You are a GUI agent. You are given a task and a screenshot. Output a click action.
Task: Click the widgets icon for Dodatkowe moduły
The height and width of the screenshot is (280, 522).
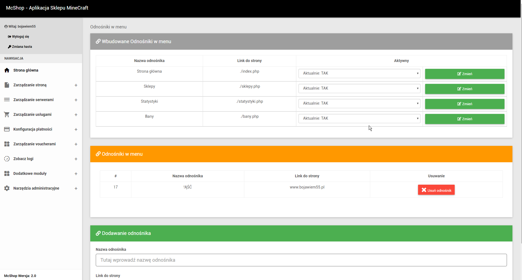pos(7,173)
